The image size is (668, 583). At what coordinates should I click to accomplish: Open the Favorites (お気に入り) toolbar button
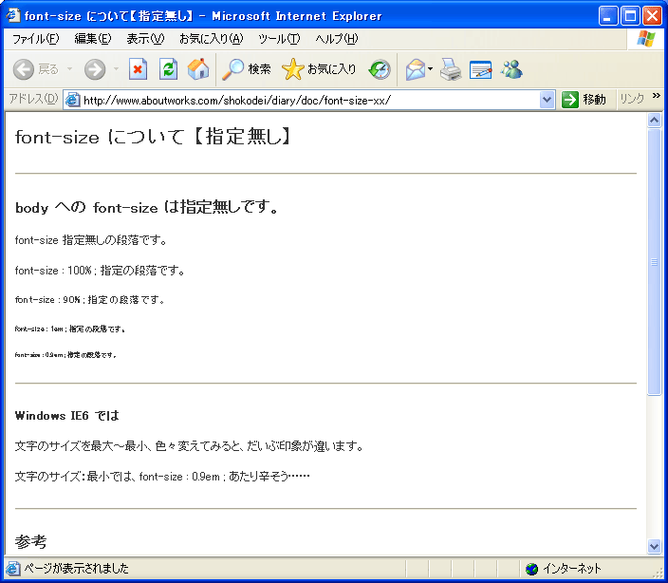320,69
